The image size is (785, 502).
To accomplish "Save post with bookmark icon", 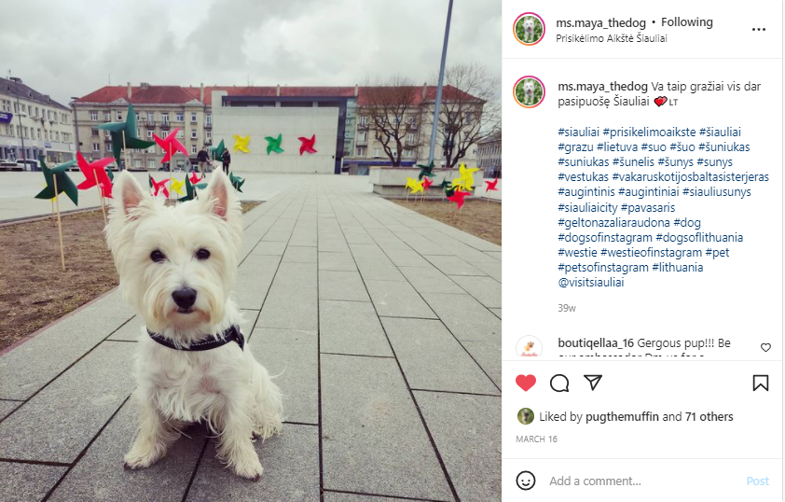I will point(761,383).
